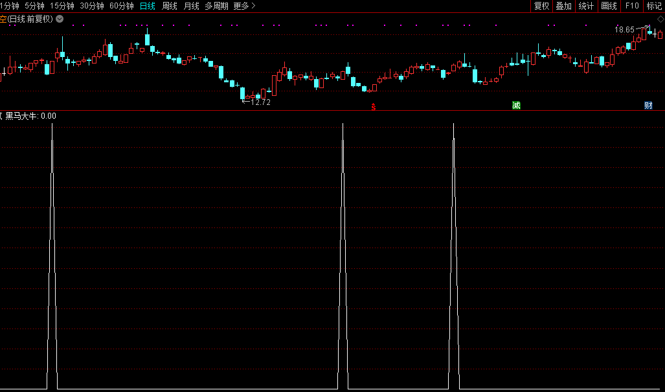Select the 30分钟 chart period

92,6
